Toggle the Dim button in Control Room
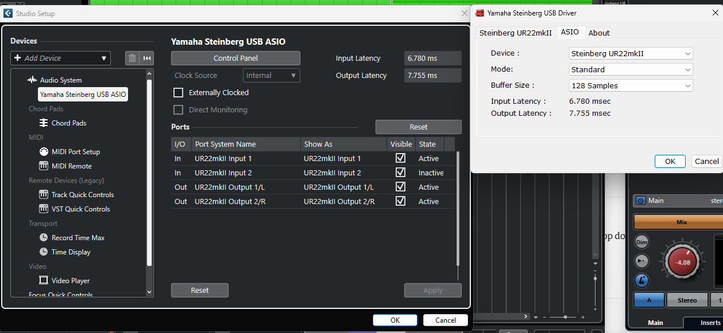723x333 pixels. point(642,242)
